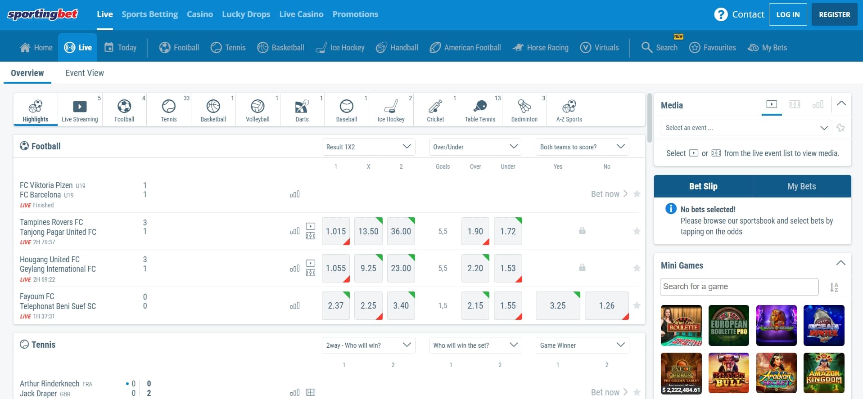Switch Media panel to video stream view
Screen dimensions: 863x399
[772, 104]
